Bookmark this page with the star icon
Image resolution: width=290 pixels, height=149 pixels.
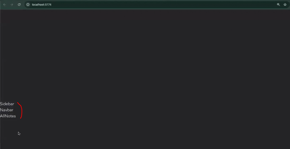click(285, 5)
